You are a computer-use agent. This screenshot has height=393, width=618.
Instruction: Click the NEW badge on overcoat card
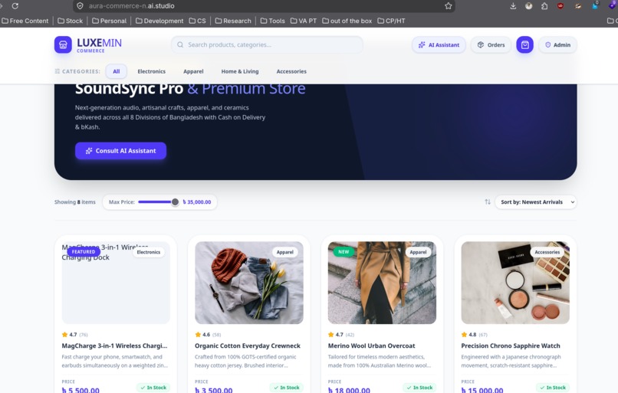[344, 251]
